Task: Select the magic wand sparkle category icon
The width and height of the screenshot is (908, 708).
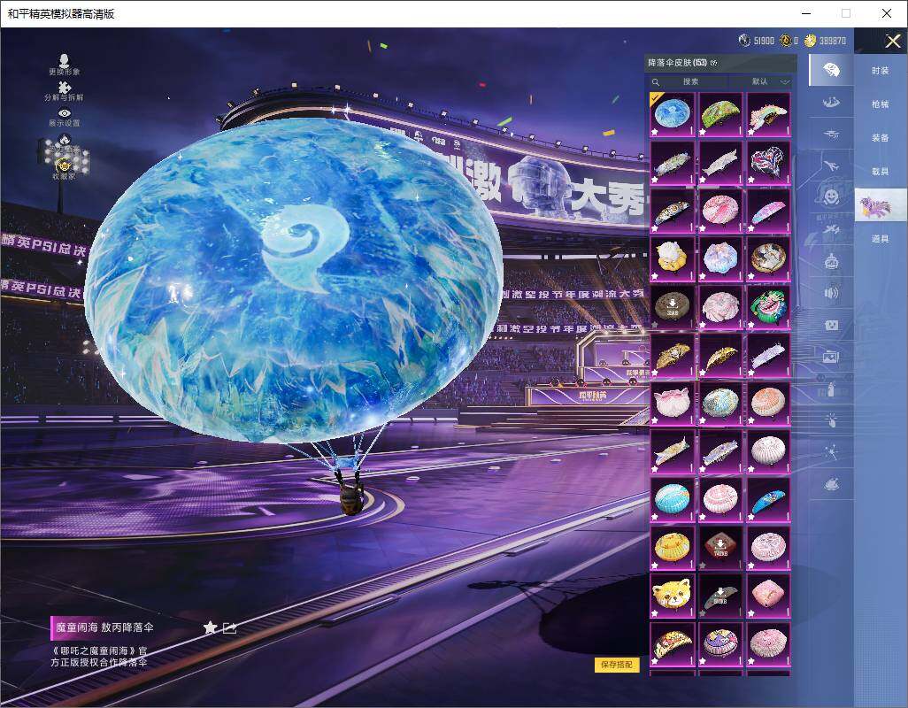Action: coord(832,452)
